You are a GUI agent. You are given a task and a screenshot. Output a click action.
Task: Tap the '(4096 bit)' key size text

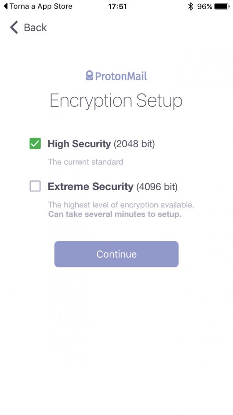(157, 187)
